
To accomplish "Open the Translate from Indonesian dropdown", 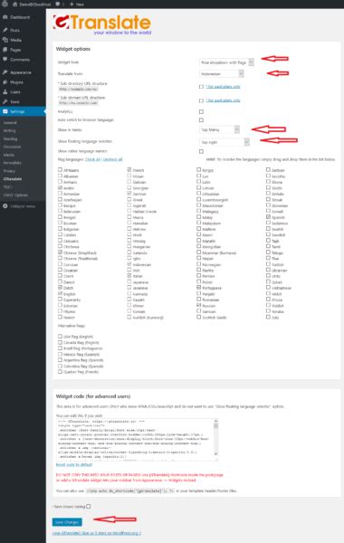I will click(222, 74).
